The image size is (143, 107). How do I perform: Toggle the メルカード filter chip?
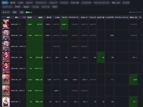(x=53, y=3)
